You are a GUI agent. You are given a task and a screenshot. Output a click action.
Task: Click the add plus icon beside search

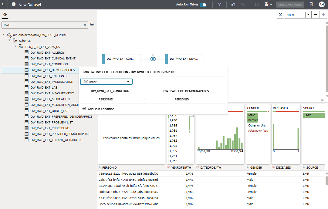pos(92,25)
